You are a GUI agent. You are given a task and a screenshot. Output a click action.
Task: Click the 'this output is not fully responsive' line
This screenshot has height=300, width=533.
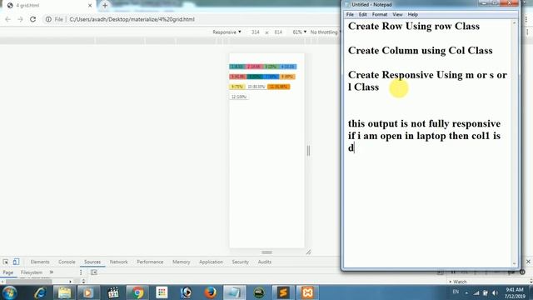(424, 123)
